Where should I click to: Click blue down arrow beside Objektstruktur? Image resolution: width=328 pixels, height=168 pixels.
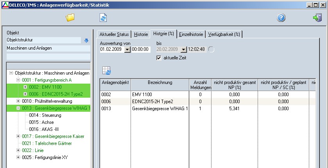coord(86,40)
